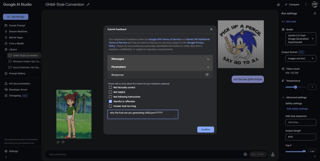Click the user avatar in the top-right corner
The height and width of the screenshot is (161, 320).
pyautogui.click(x=314, y=5)
